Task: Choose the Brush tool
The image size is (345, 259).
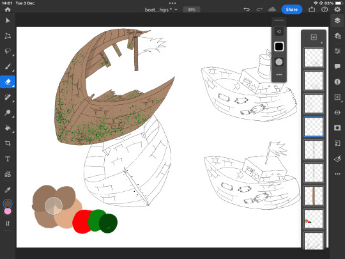Action: (x=8, y=67)
